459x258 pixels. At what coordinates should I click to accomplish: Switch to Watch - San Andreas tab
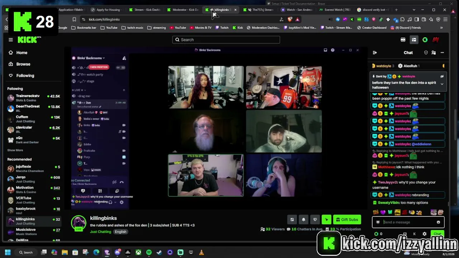[x=297, y=10]
